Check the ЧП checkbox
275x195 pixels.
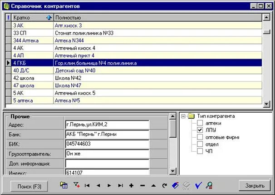click(x=200, y=151)
